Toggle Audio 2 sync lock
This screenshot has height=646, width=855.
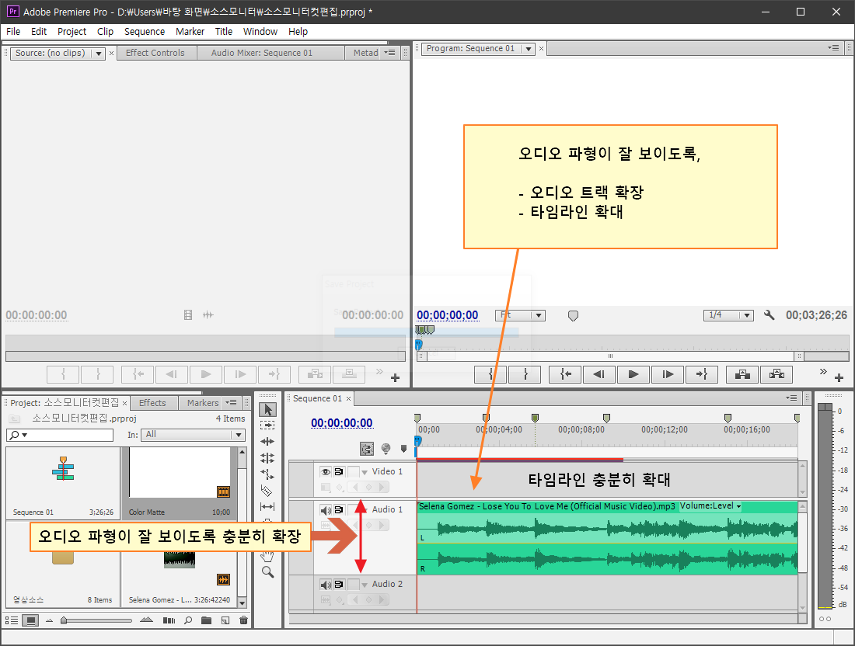[339, 585]
